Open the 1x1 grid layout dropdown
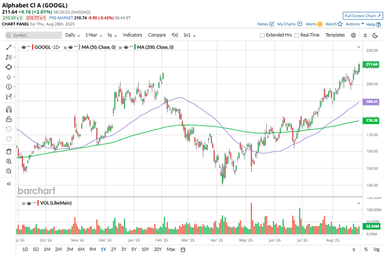 coord(189,35)
